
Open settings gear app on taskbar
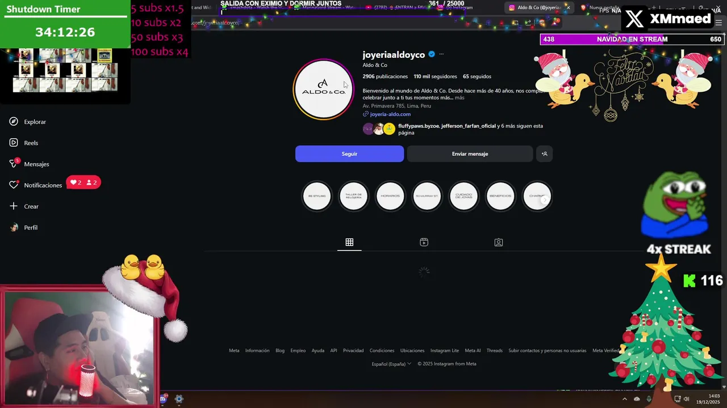coord(179,399)
